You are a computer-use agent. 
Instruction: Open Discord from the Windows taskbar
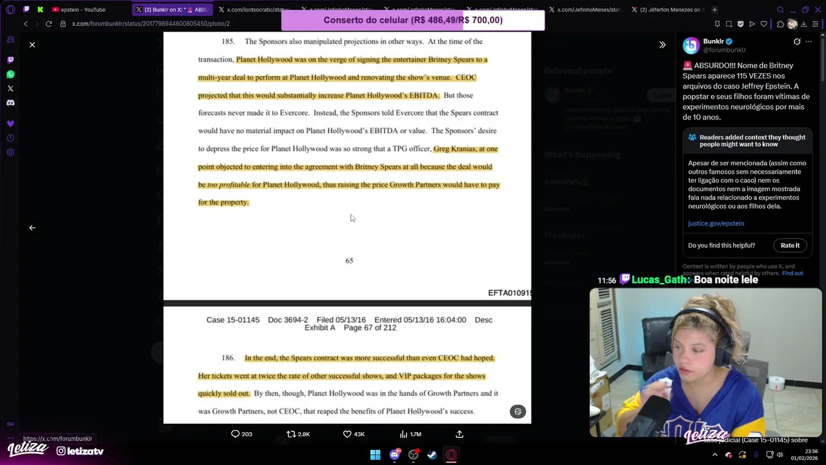tap(394, 455)
